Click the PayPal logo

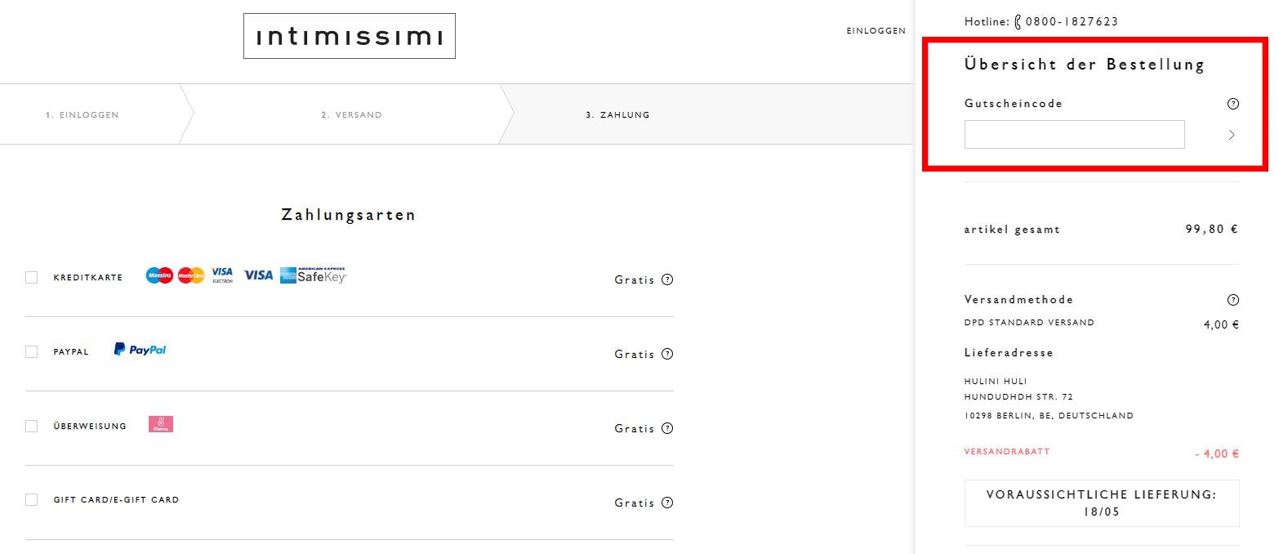[140, 350]
